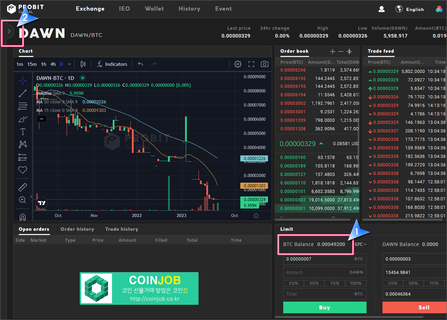This screenshot has width=447, height=320.
Task: Select the 4h timeframe
Action: tap(53, 64)
